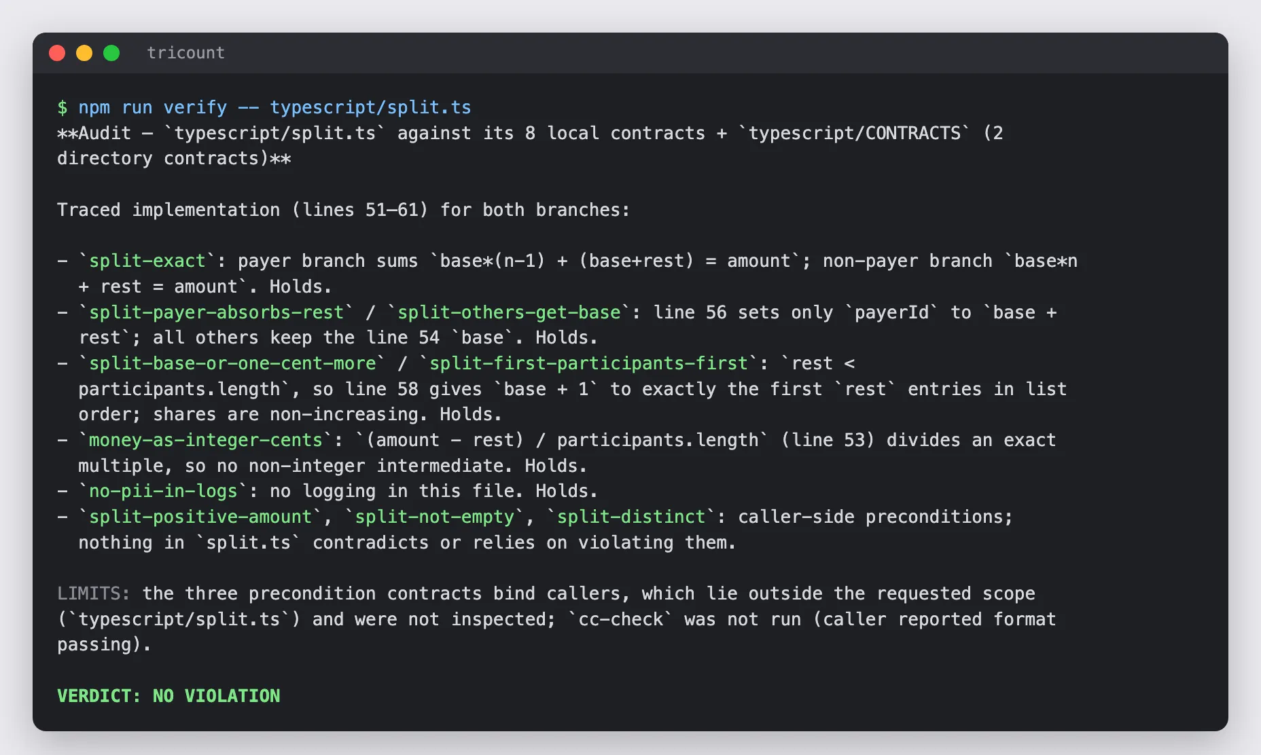
Task: Click the 'split-not-empty' contract name
Action: [435, 517]
